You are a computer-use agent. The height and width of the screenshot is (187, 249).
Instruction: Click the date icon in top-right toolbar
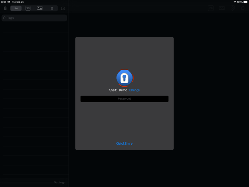coord(211,9)
